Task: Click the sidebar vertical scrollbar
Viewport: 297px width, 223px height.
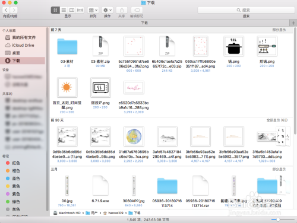Action: click(48, 119)
